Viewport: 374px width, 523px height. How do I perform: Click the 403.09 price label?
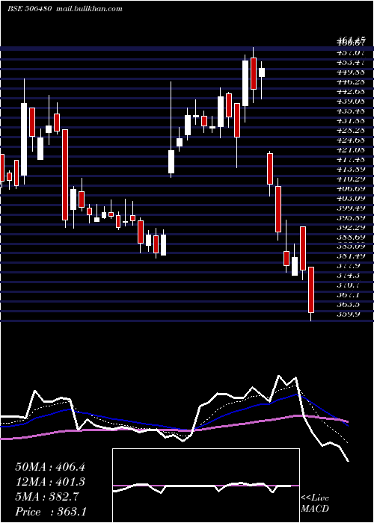coord(350,198)
